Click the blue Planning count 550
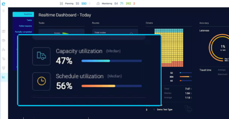229x119 pixels. pos(84,4)
